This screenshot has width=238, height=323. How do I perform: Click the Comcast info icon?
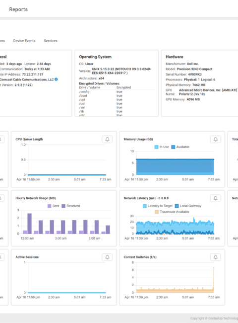pos(56,80)
